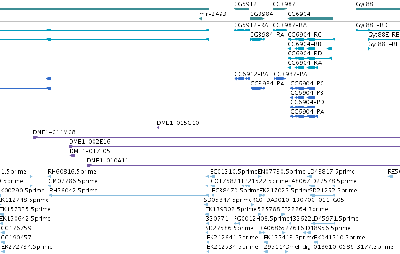Click EST EK217025.5prime
This screenshot has height=254, width=400.
tap(285, 191)
